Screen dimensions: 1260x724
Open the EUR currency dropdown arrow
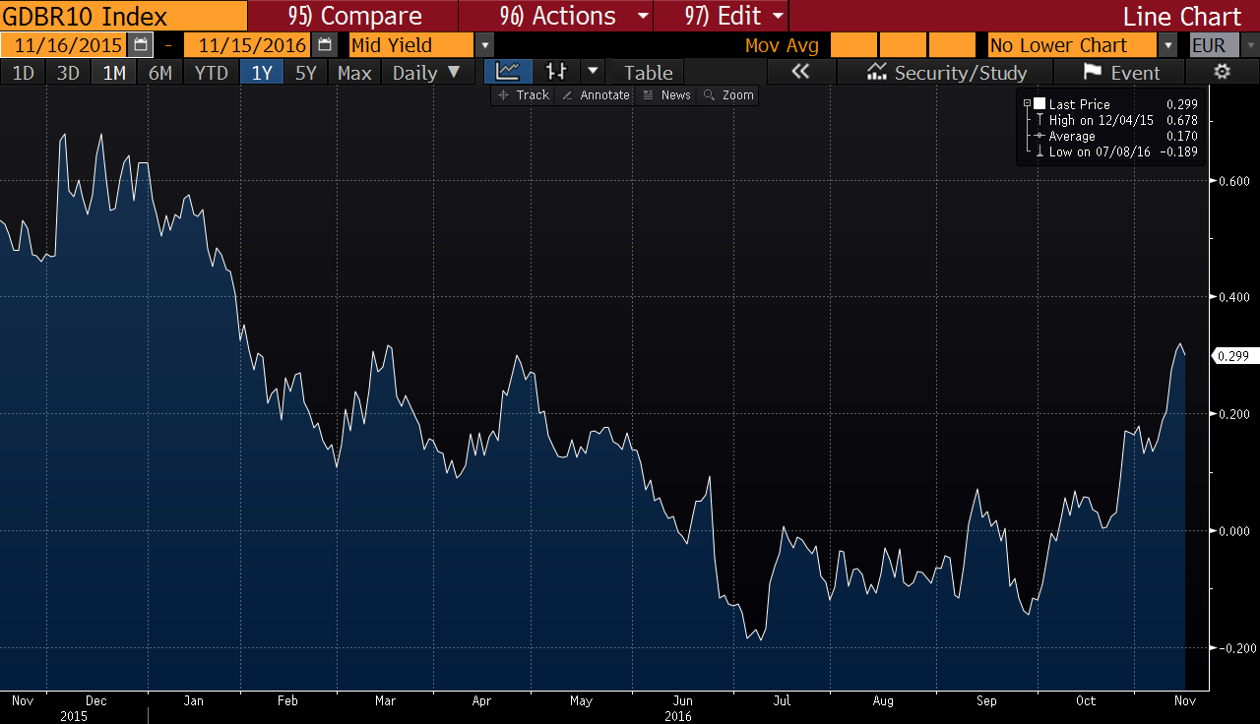pyautogui.click(x=1249, y=45)
